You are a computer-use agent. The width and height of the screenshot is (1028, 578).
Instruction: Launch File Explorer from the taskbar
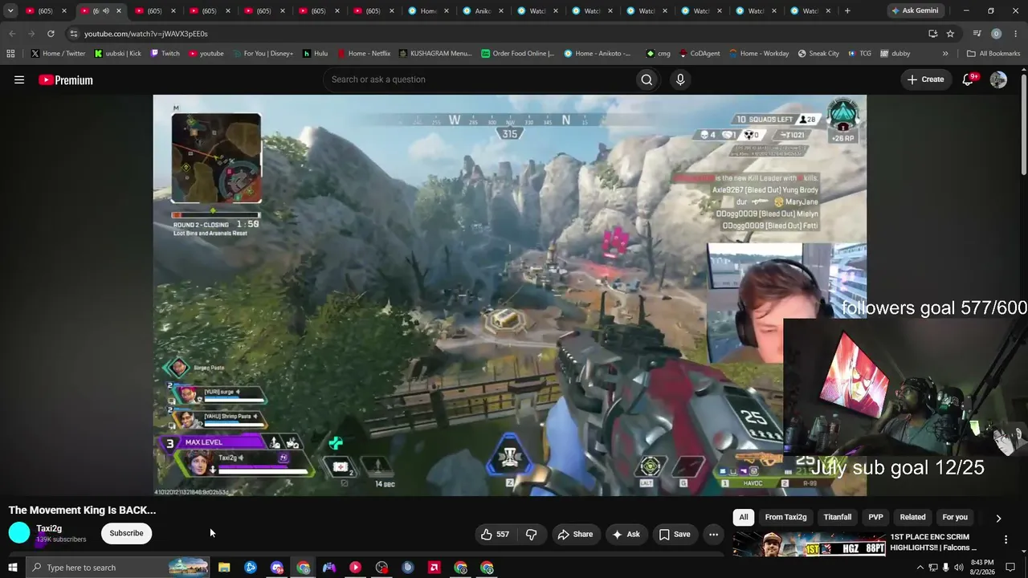[224, 568]
